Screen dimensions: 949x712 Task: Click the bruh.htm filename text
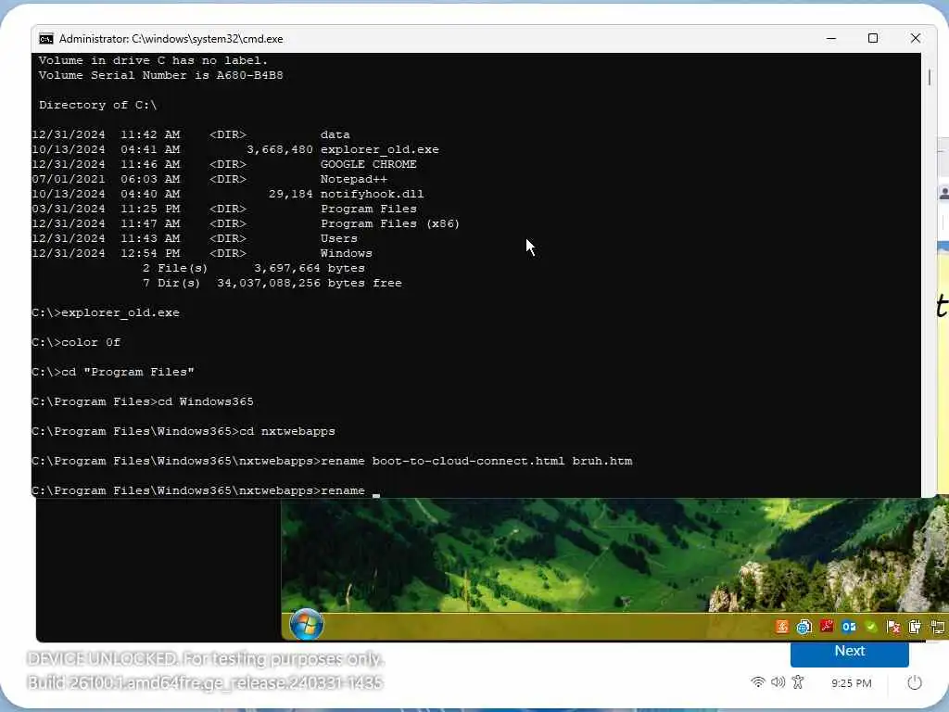pyautogui.click(x=602, y=462)
